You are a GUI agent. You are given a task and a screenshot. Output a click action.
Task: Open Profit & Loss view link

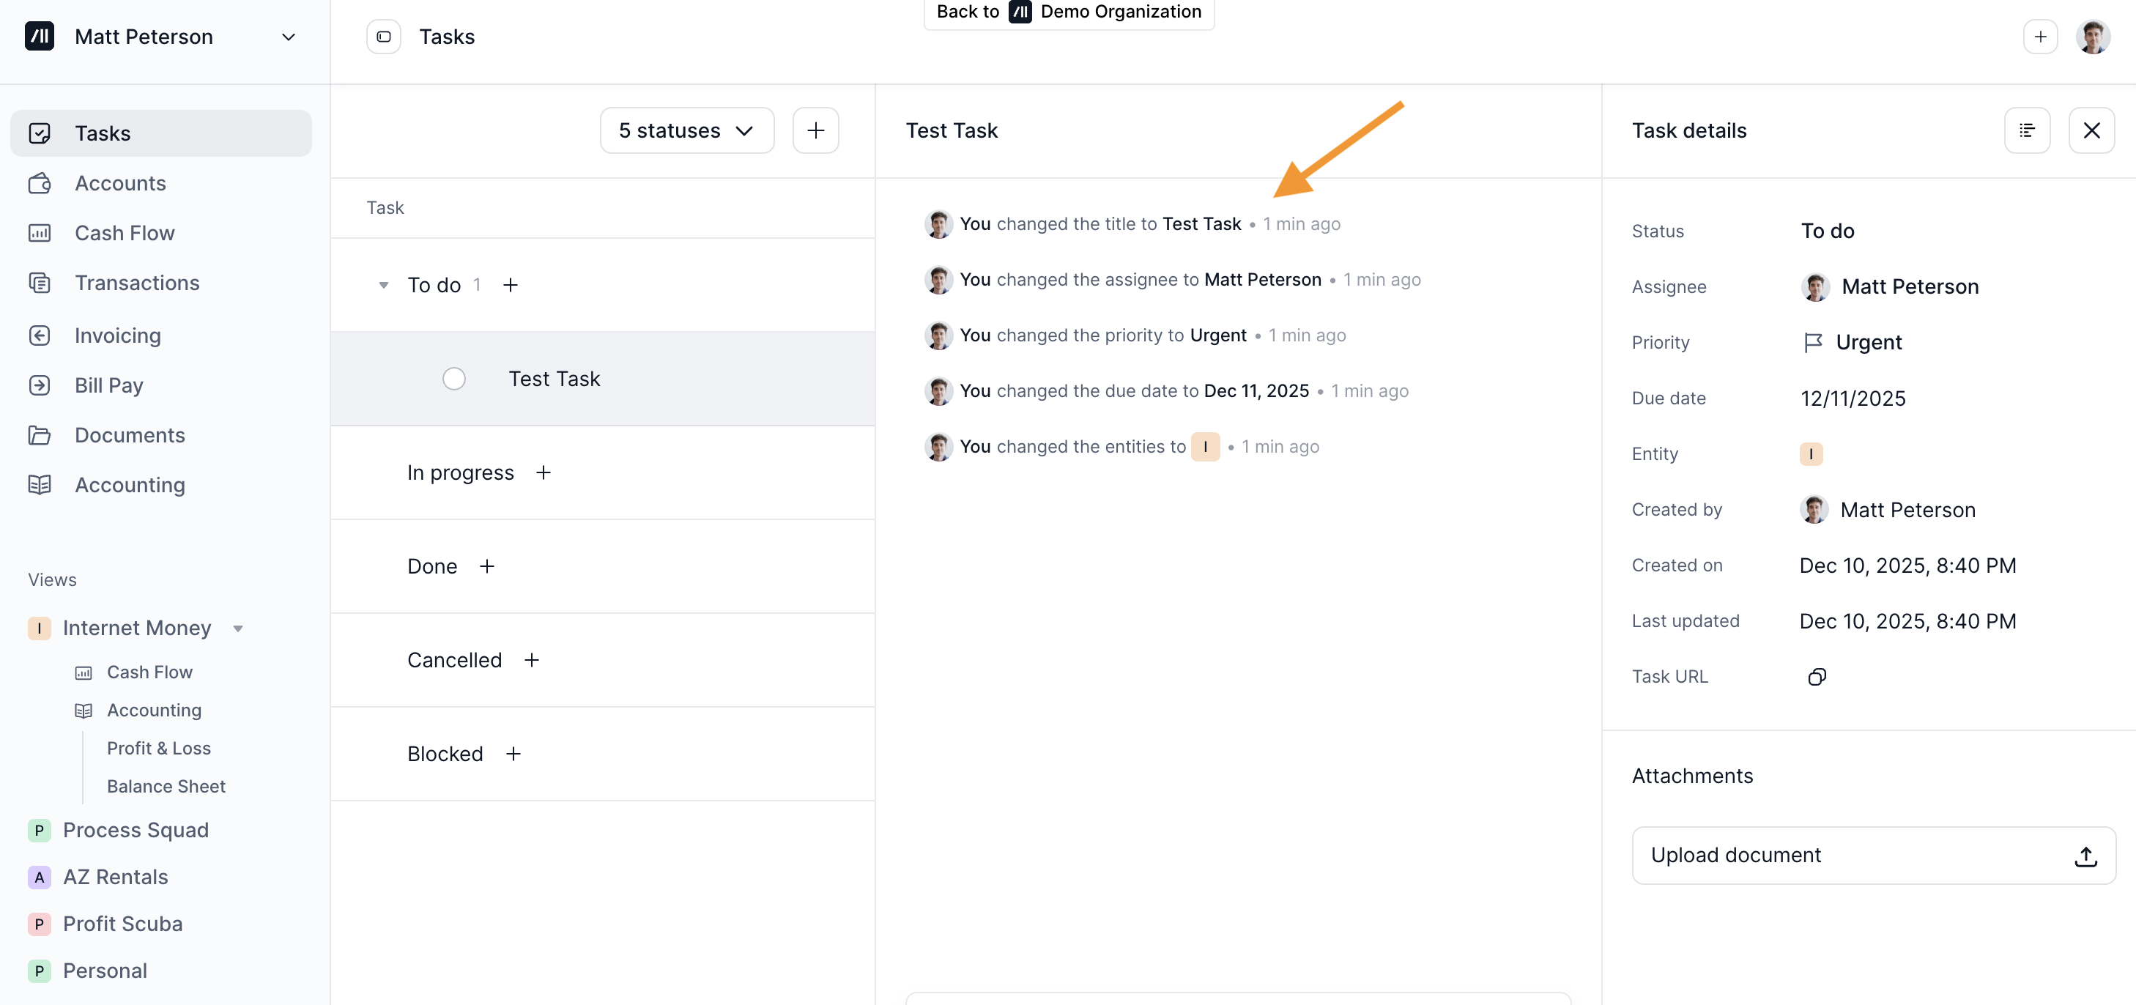(x=158, y=748)
